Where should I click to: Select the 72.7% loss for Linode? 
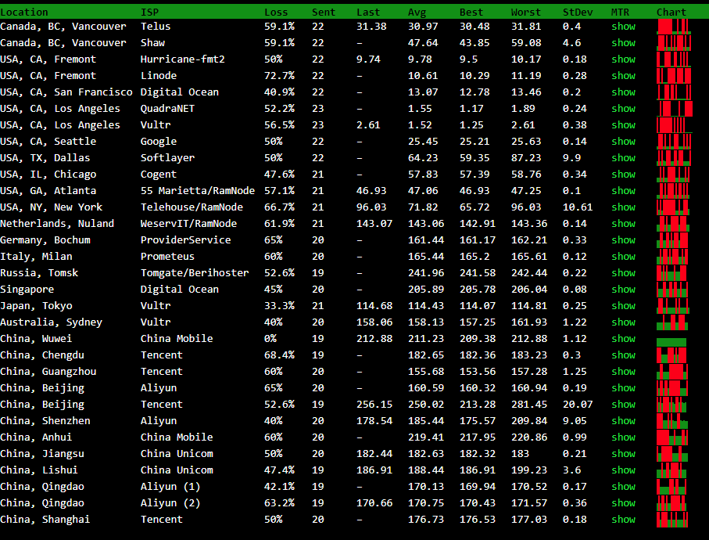(279, 76)
